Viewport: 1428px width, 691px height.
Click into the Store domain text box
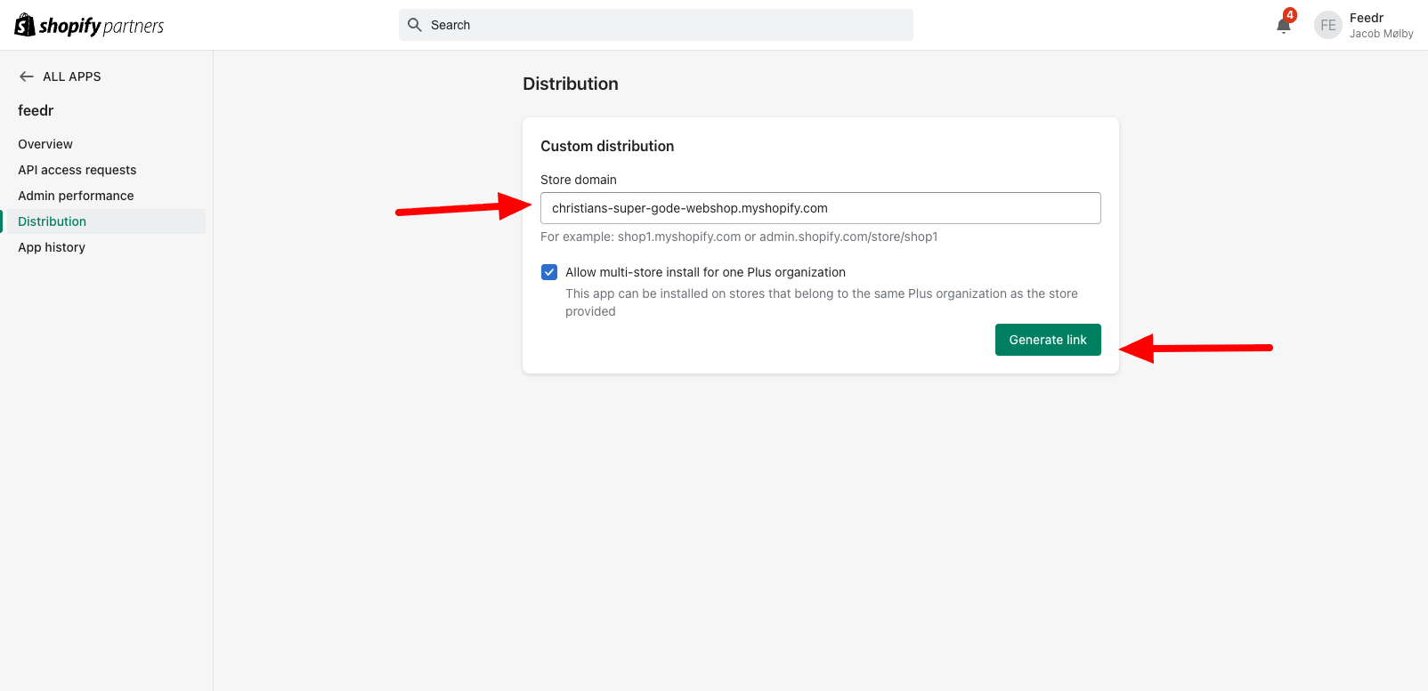[x=820, y=208]
